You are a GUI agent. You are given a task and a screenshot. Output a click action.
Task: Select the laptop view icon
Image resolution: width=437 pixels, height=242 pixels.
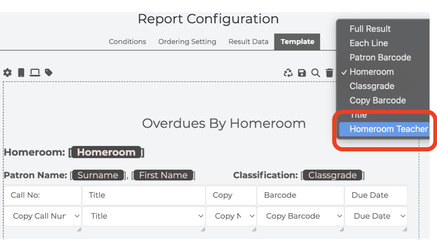pyautogui.click(x=35, y=73)
